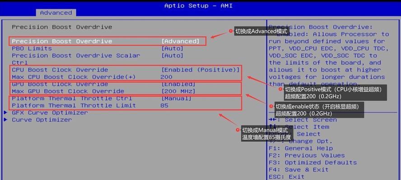Change the Thermal Throttle Ctrl [Manual] value
The image size is (401, 180).
176,99
